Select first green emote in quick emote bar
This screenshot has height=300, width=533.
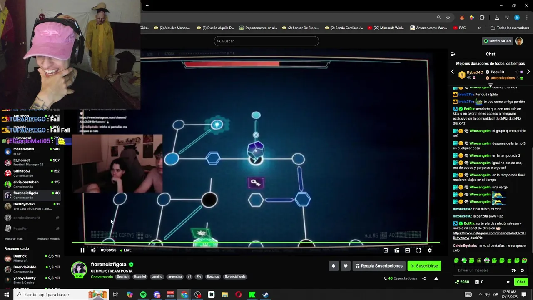(x=456, y=260)
